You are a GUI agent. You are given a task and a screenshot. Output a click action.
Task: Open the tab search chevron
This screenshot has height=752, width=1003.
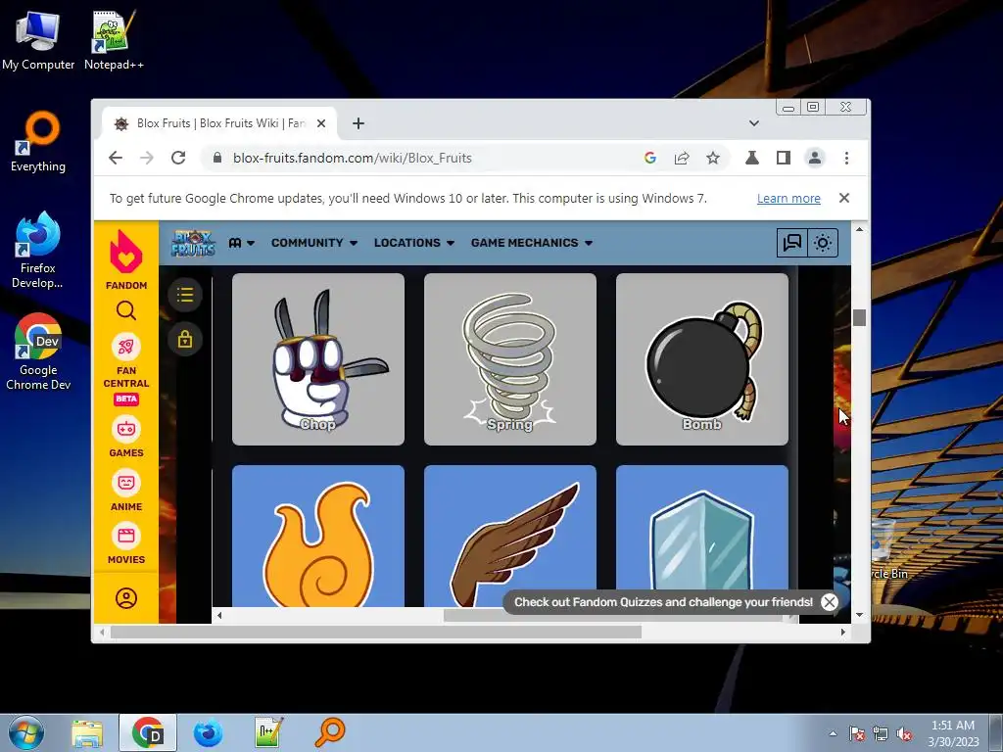pos(754,123)
